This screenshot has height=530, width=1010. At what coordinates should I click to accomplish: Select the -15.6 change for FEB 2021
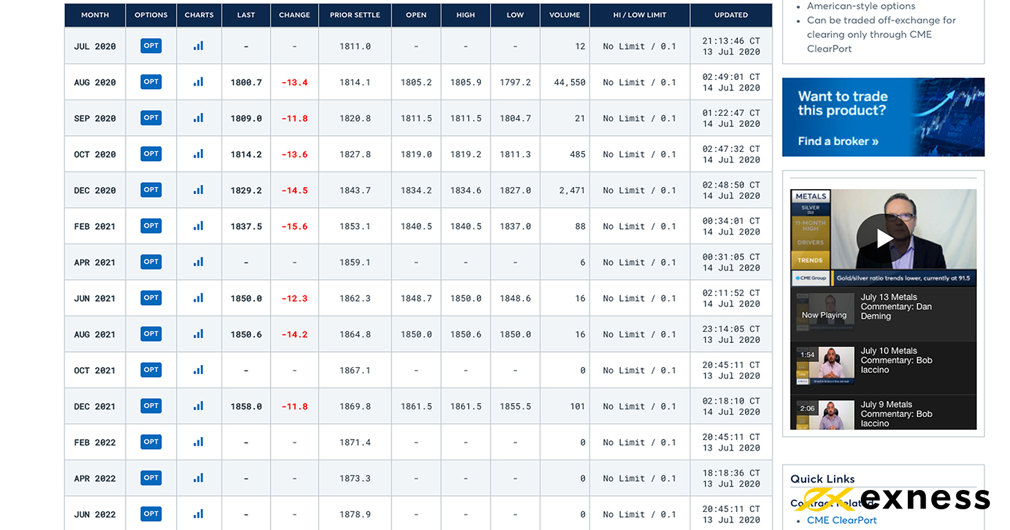click(295, 226)
